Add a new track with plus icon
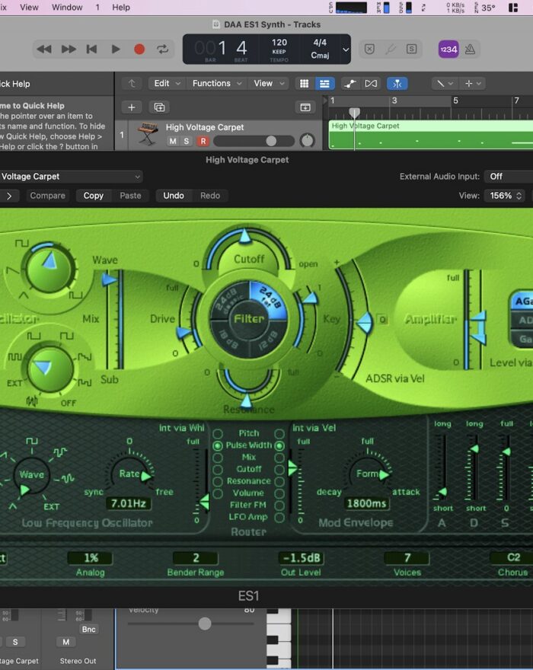This screenshot has width=533, height=670. click(131, 107)
